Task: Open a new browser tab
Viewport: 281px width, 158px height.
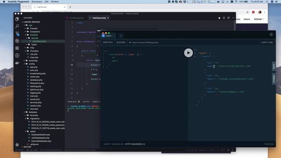Action: [x=70, y=7]
